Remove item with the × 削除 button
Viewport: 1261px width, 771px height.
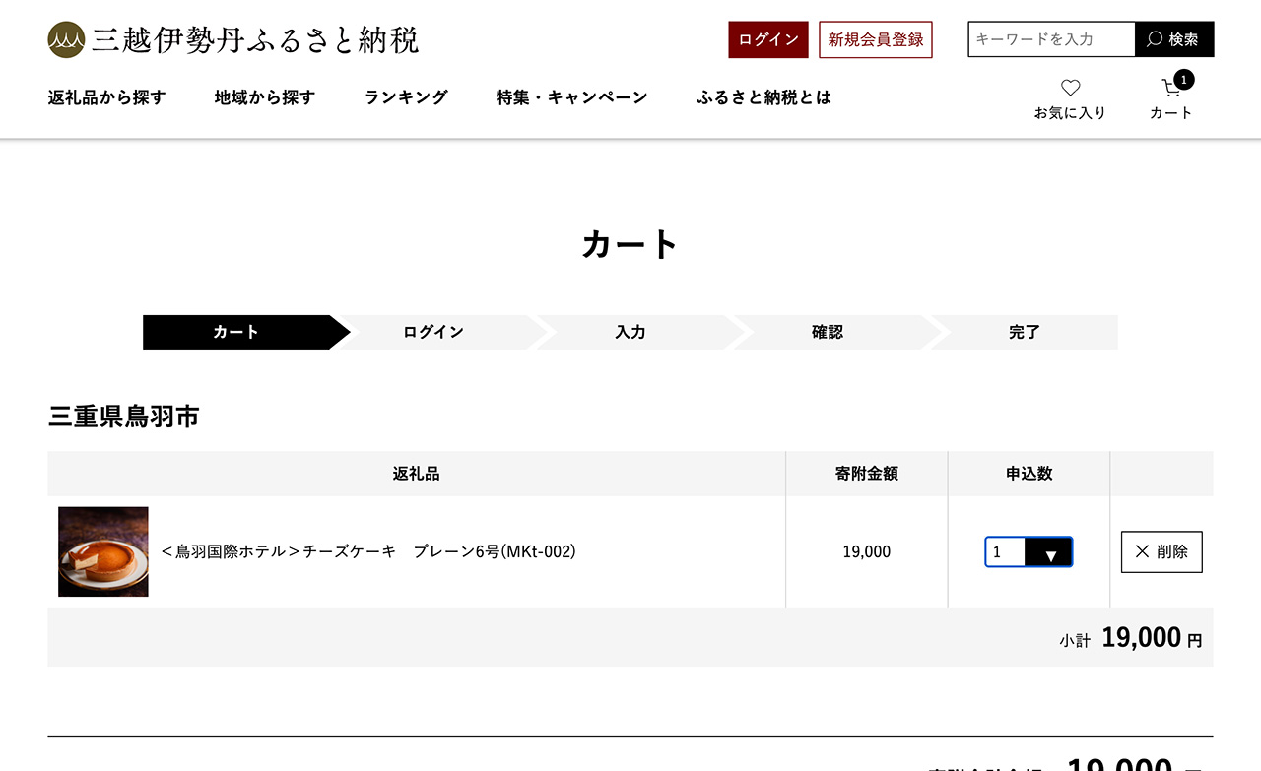[1161, 551]
